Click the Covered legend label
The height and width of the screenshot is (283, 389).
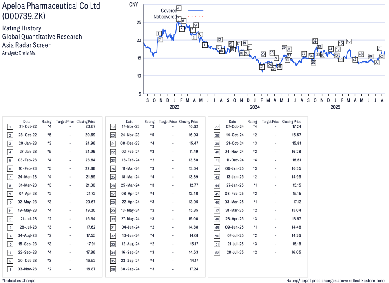pyautogui.click(x=169, y=11)
